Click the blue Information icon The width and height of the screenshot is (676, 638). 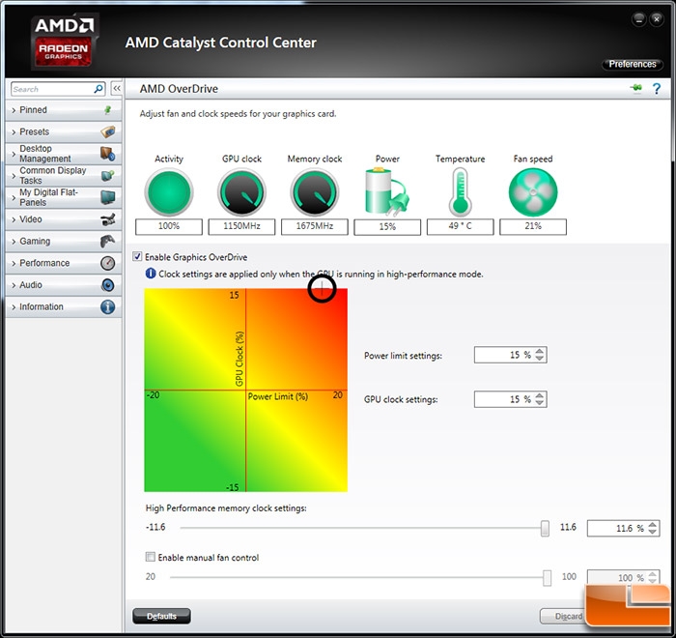[108, 306]
